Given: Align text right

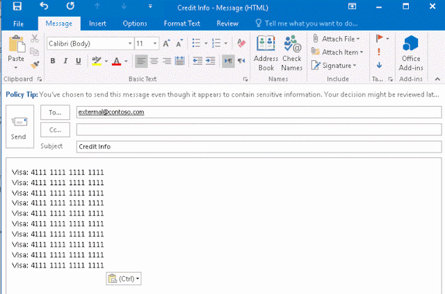Looking at the screenshot, I should pyautogui.click(x=167, y=61).
